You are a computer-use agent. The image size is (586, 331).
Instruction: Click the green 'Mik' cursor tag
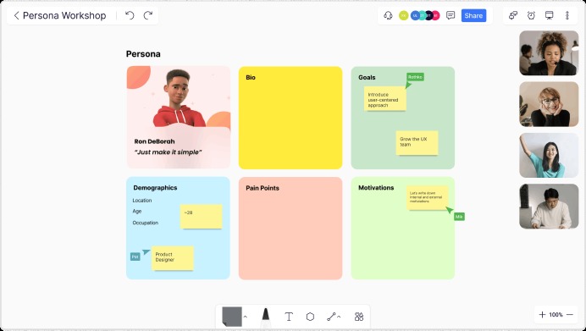[x=459, y=217]
